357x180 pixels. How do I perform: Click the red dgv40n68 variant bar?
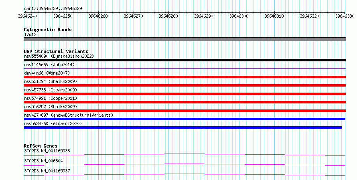[x=185, y=77]
